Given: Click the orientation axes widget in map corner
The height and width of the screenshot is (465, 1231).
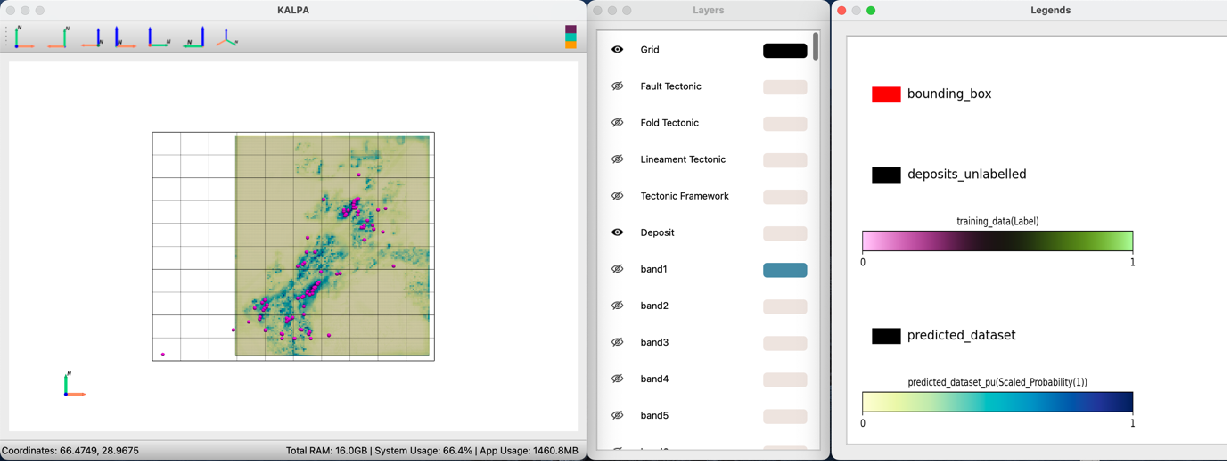Looking at the screenshot, I should (74, 386).
